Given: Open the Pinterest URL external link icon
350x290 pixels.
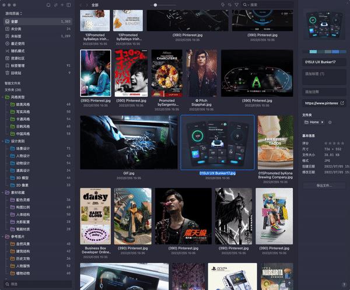Looking at the screenshot, I should (x=342, y=103).
